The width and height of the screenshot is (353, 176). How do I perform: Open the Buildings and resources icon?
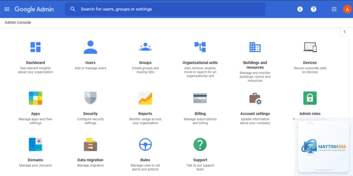pyautogui.click(x=255, y=47)
